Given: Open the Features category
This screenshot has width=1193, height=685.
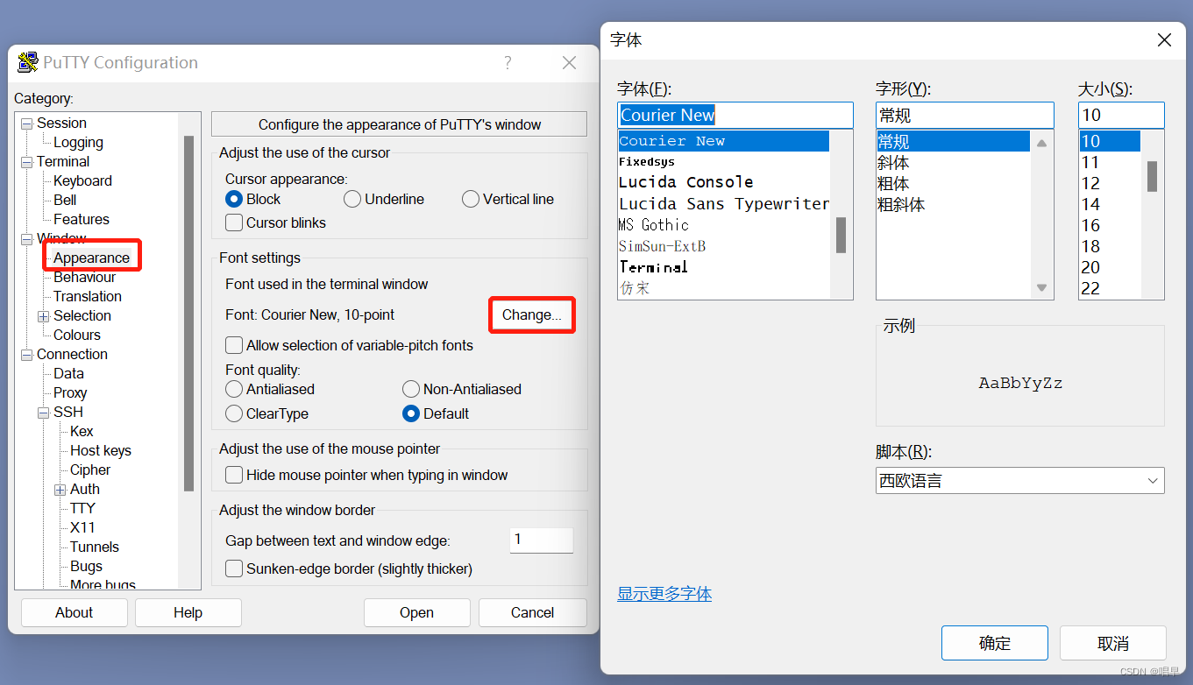Looking at the screenshot, I should (x=82, y=219).
